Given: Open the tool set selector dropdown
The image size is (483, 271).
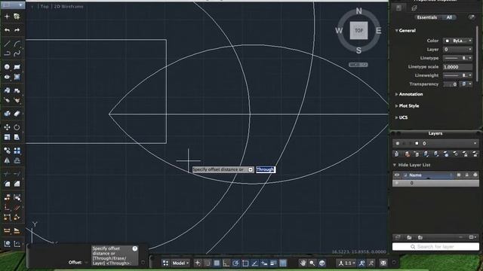Looking at the screenshot, I should (x=13, y=5).
